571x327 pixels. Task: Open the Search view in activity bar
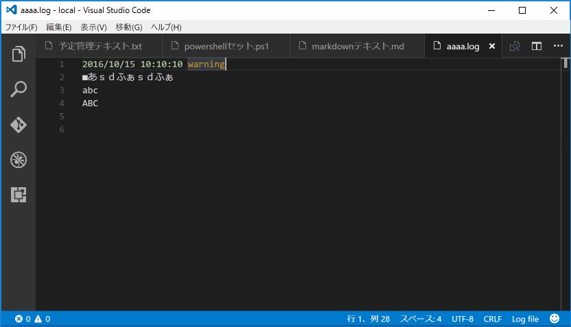tap(19, 89)
